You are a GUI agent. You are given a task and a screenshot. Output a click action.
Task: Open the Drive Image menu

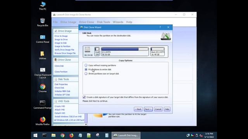pos(68,22)
